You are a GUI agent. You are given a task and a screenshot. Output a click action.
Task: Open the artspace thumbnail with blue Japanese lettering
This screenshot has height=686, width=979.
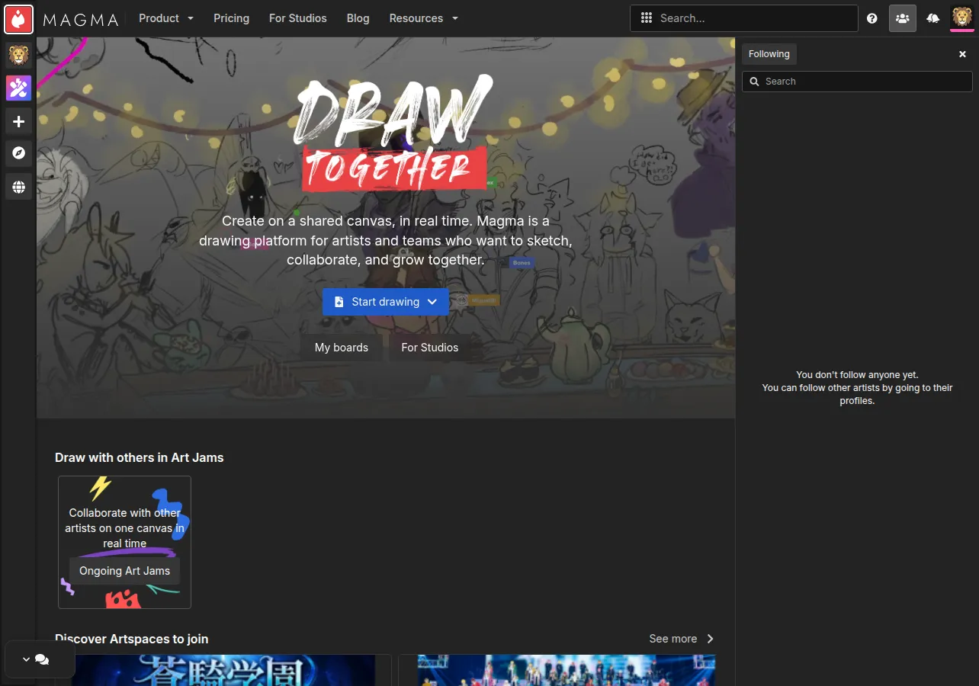click(x=223, y=670)
